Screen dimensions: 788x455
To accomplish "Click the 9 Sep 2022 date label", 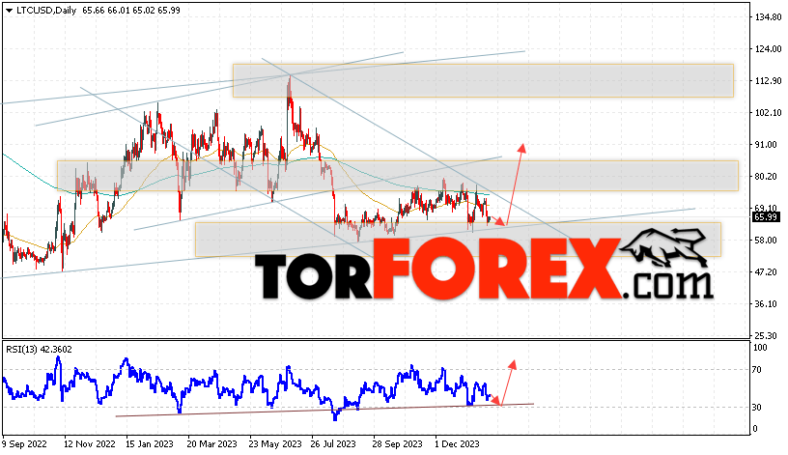I will [25, 444].
